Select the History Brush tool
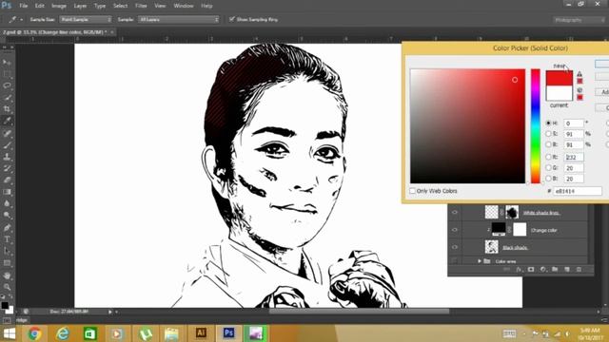The height and width of the screenshot is (342, 609). tap(7, 168)
